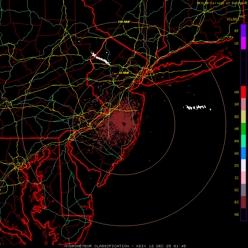Click the UK magenta legend swatch

click(243, 43)
